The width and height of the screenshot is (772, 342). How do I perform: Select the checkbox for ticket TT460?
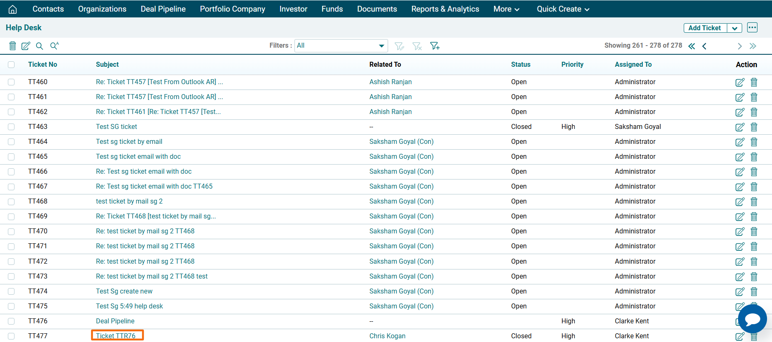pos(11,82)
